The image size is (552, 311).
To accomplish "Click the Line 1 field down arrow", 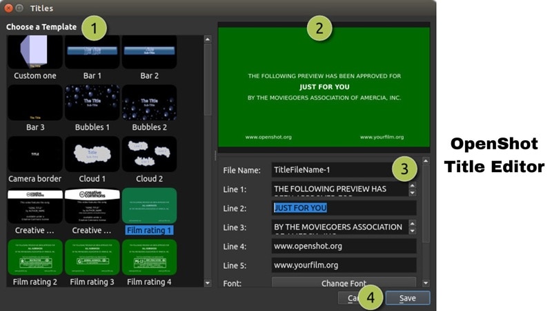I will coord(412,193).
